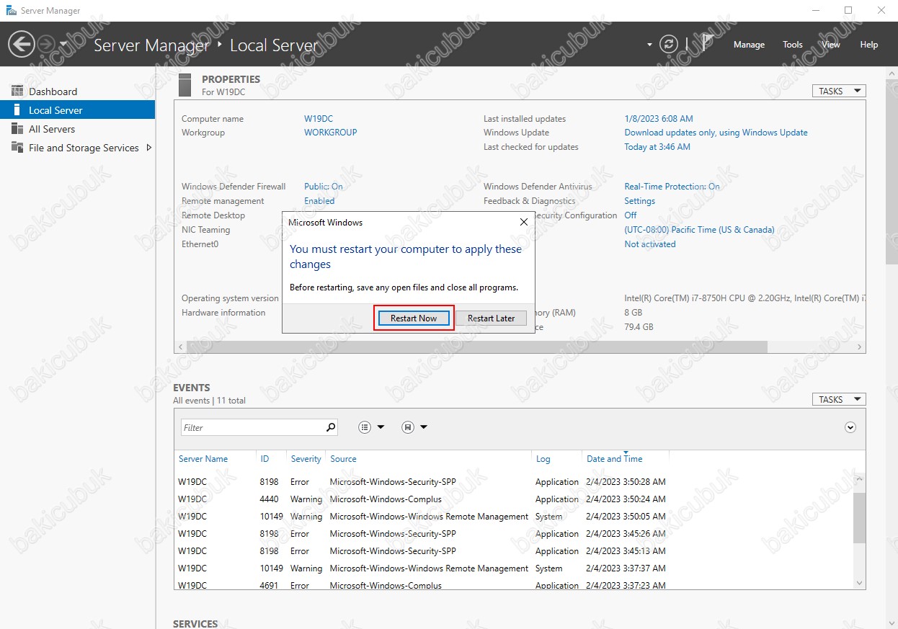Click the Events Filter input field
Screen dimensions: 898x629
coord(252,427)
